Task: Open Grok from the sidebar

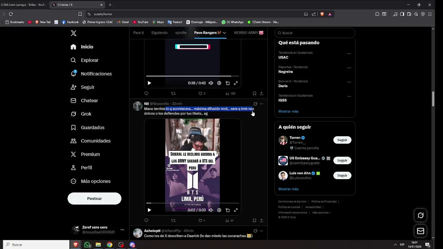Action: coord(81,114)
